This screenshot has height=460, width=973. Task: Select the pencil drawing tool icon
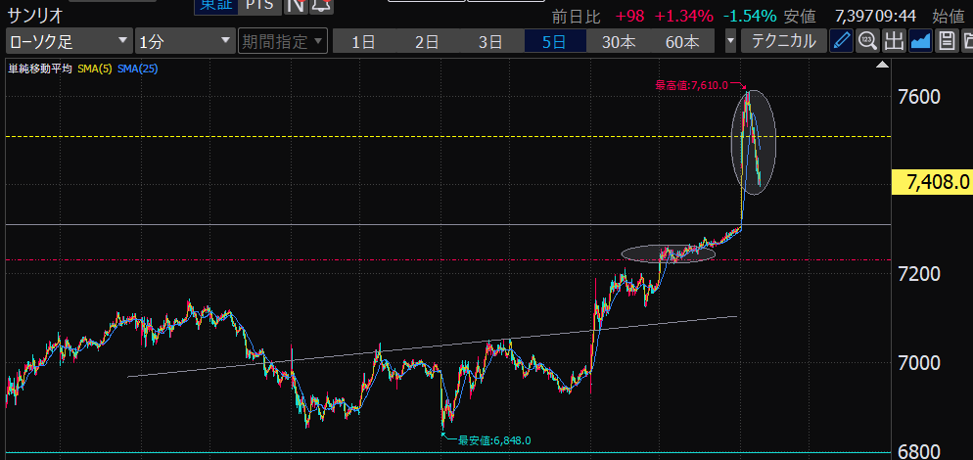[841, 41]
